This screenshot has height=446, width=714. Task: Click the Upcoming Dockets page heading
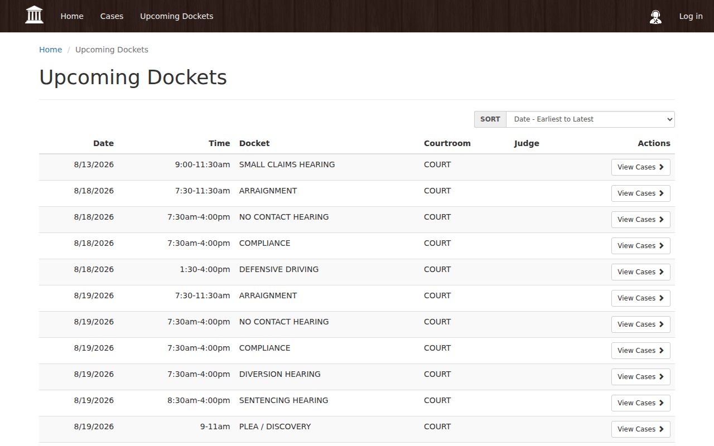pyautogui.click(x=133, y=77)
